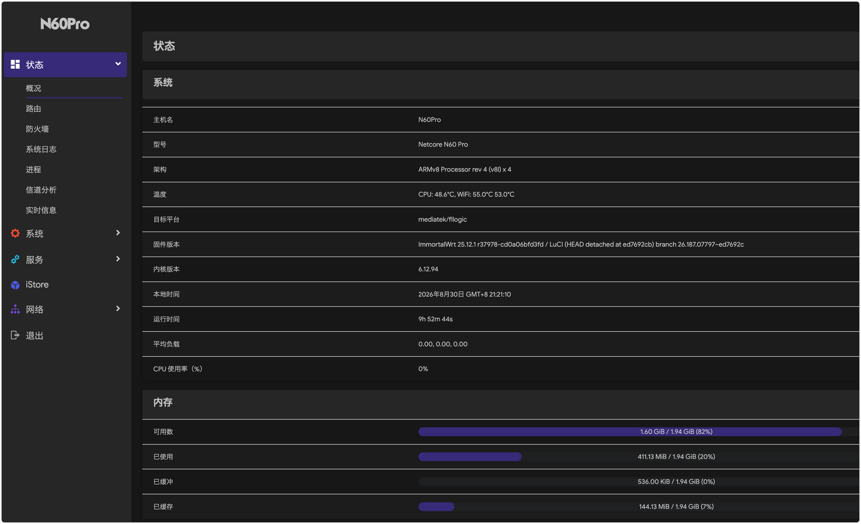Click the CPU and WiFi temperature value
Viewport: 861px width, 524px height.
[x=466, y=194]
